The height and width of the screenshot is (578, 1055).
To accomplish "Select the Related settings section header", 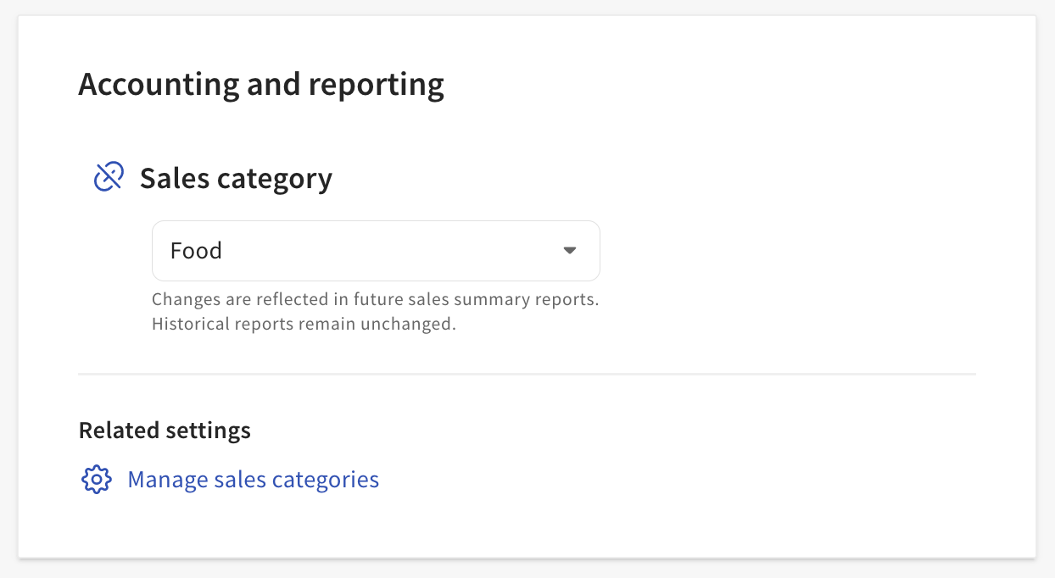I will click(x=165, y=430).
